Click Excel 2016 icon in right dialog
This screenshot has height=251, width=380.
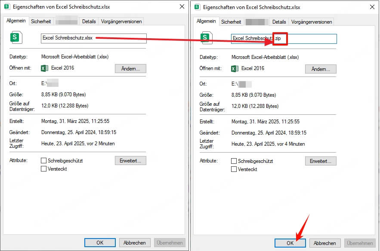(x=235, y=69)
